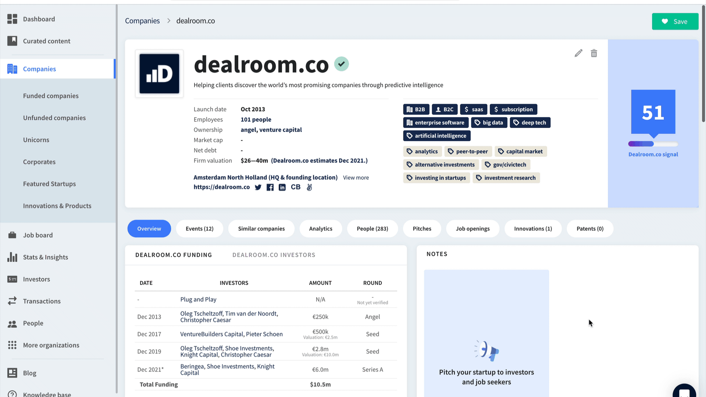Switch to DEALROOM.CO INVESTORS tab

click(274, 255)
